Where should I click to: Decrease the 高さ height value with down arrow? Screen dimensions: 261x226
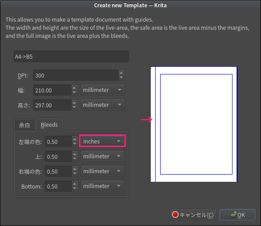pyautogui.click(x=74, y=107)
